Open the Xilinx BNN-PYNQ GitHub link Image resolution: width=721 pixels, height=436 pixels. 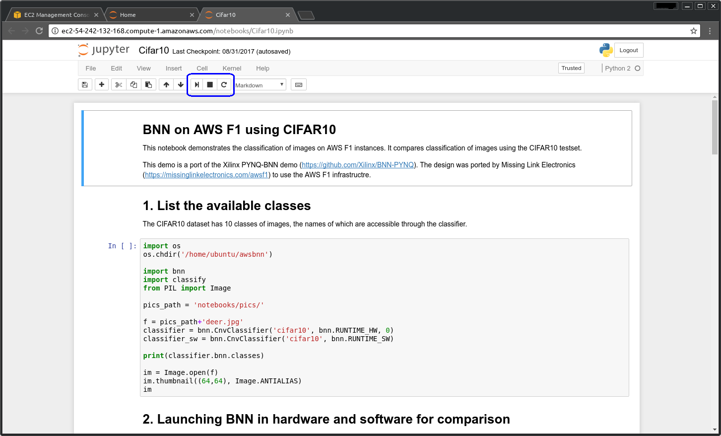[358, 165]
